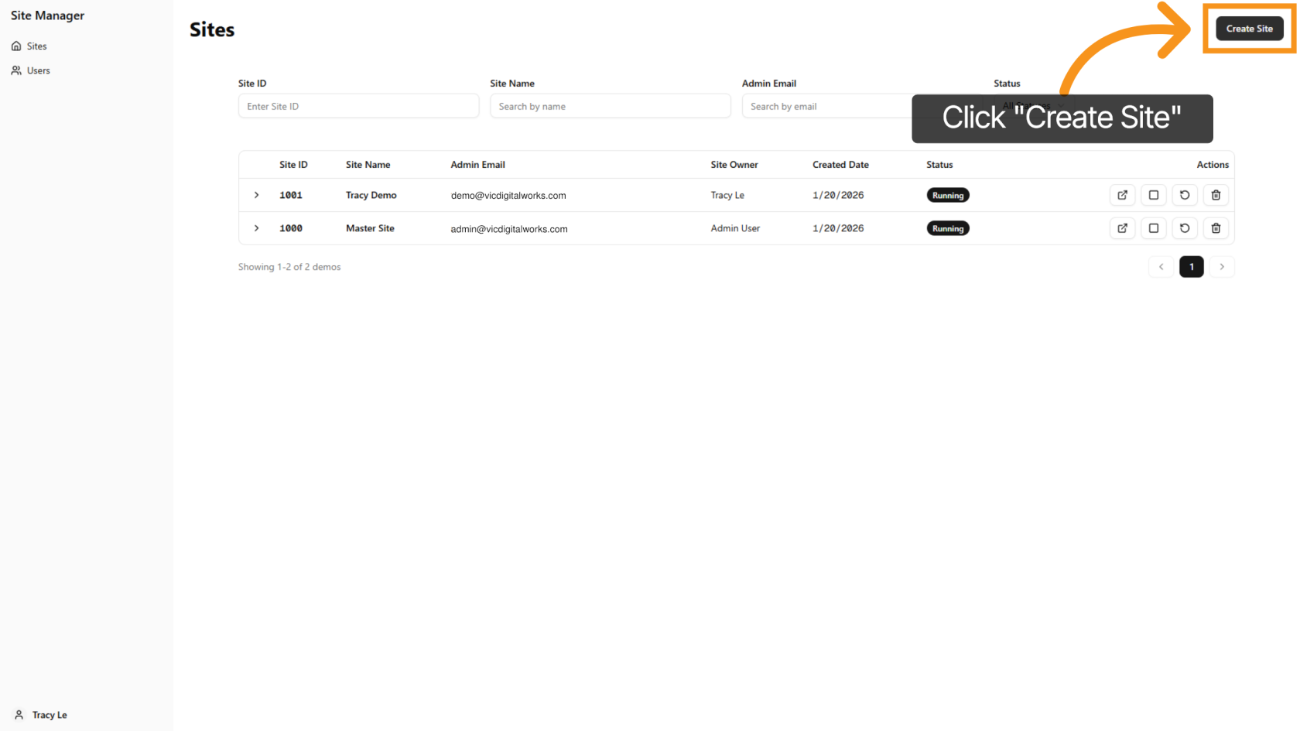Go to Sites in sidebar

click(36, 46)
